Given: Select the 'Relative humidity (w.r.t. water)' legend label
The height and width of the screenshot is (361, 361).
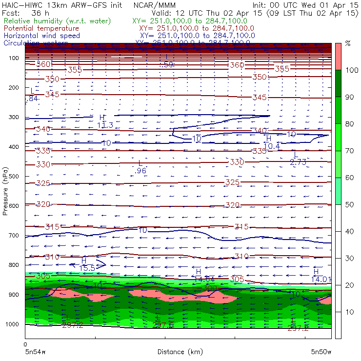Looking at the screenshot, I should click(58, 21).
